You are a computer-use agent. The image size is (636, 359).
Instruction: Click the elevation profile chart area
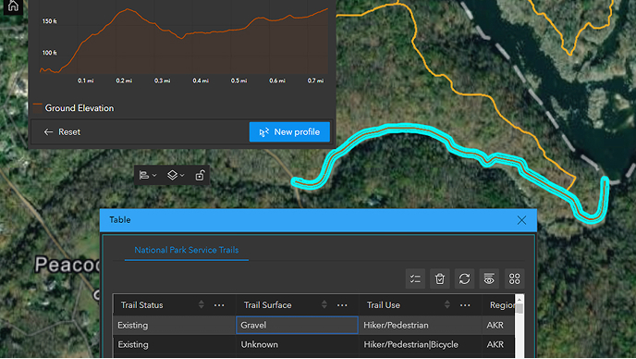point(184,41)
